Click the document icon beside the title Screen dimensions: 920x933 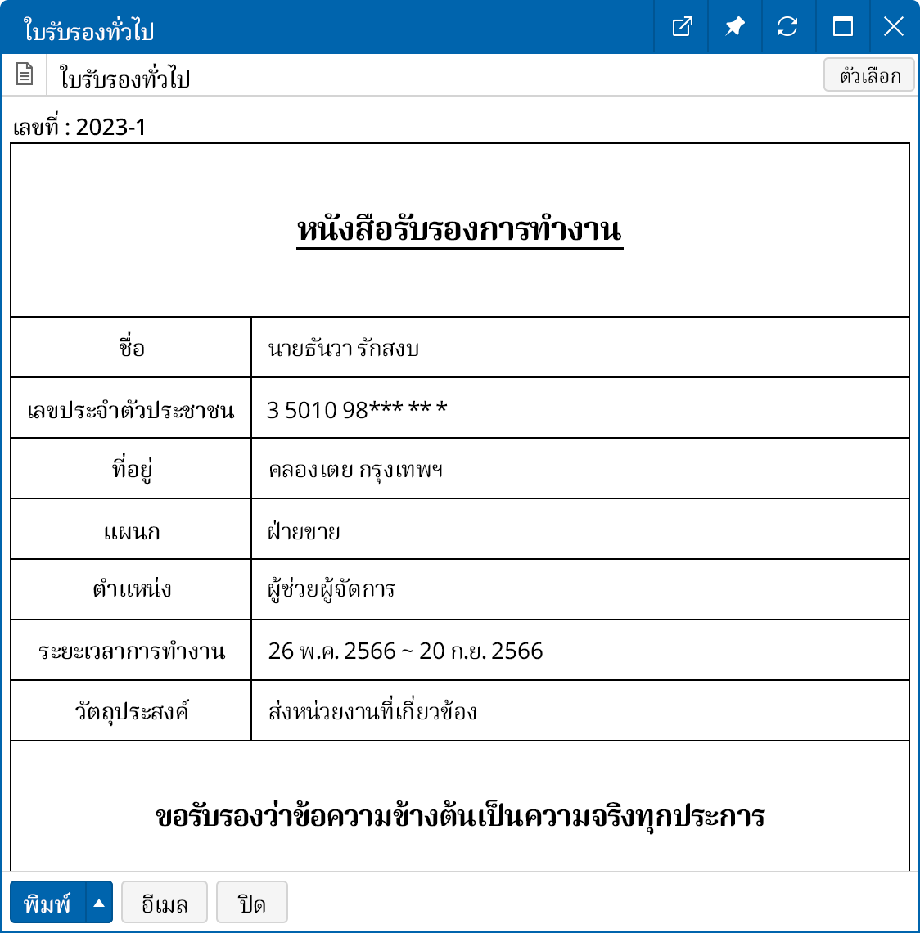pyautogui.click(x=25, y=75)
